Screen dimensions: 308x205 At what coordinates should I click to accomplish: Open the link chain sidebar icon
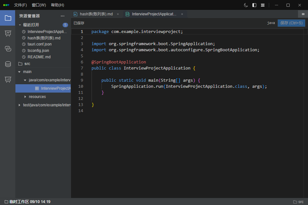click(8, 49)
